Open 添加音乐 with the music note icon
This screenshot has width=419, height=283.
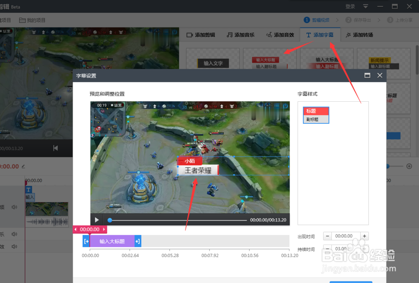230,35
